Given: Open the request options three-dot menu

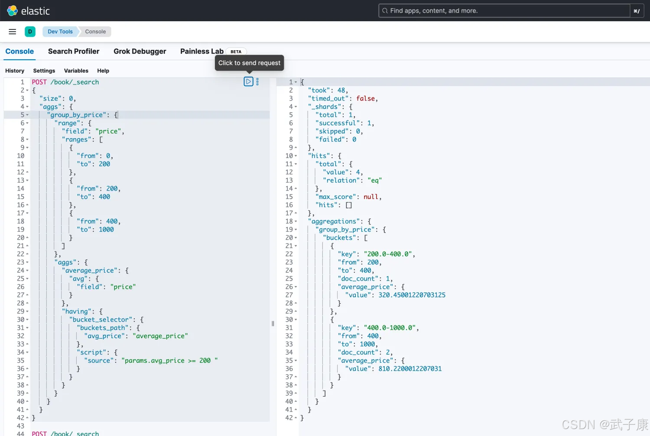Looking at the screenshot, I should click(x=257, y=81).
